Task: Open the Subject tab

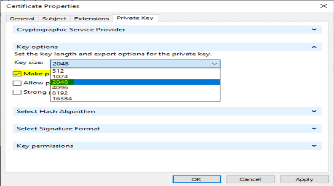Action: click(54, 18)
